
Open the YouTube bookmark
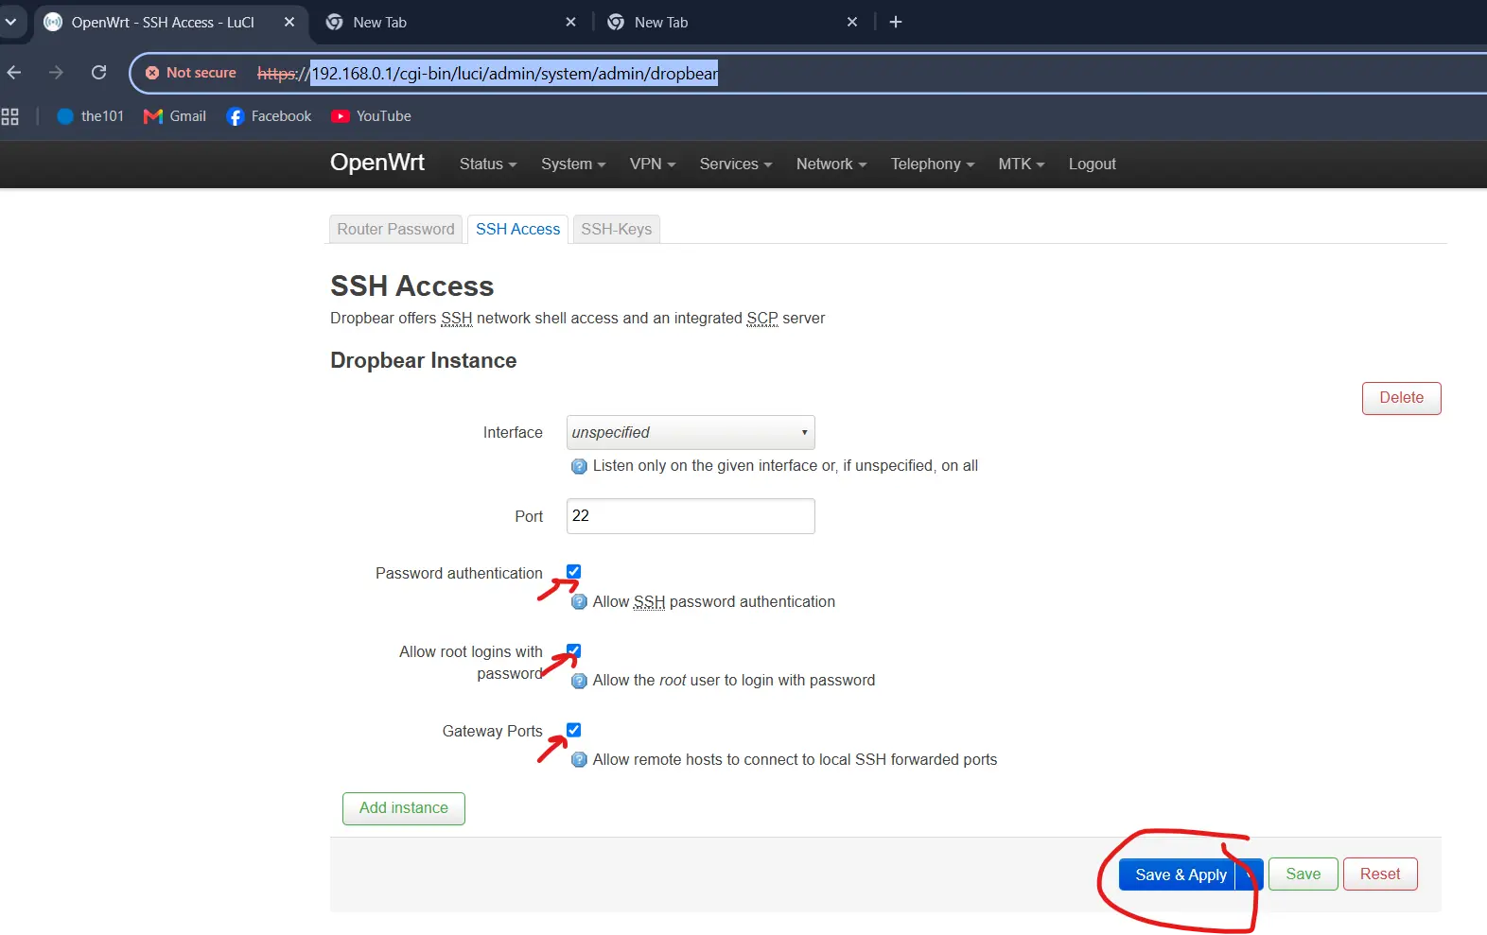(372, 116)
